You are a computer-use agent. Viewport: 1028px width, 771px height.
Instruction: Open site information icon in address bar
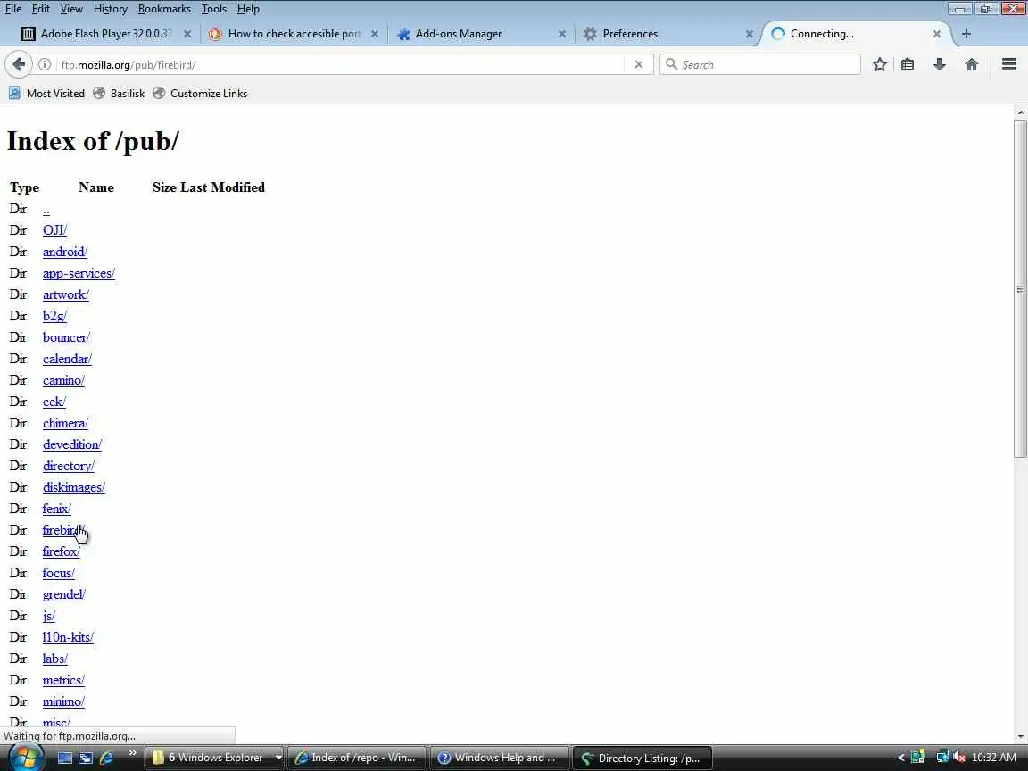coord(44,64)
